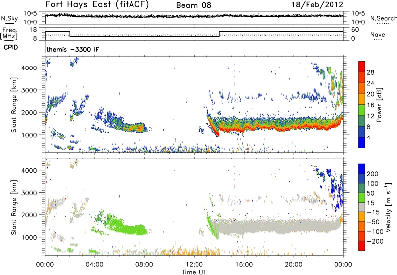
Task: Click the Velocity [m s-1] color bar title
Action: [x=388, y=207]
